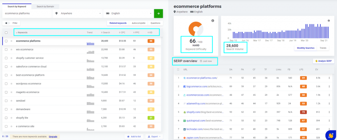Star the sendowl keyword
Image resolution: width=337 pixels, height=140 pixels.
click(x=12, y=101)
